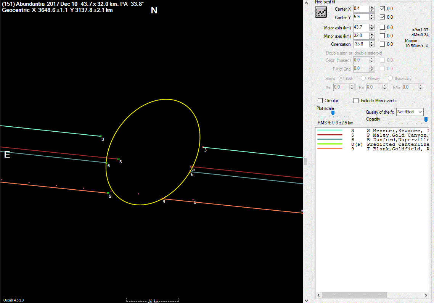Click the panel scroll-up arrow
434x303 pixels.
(306, 3)
